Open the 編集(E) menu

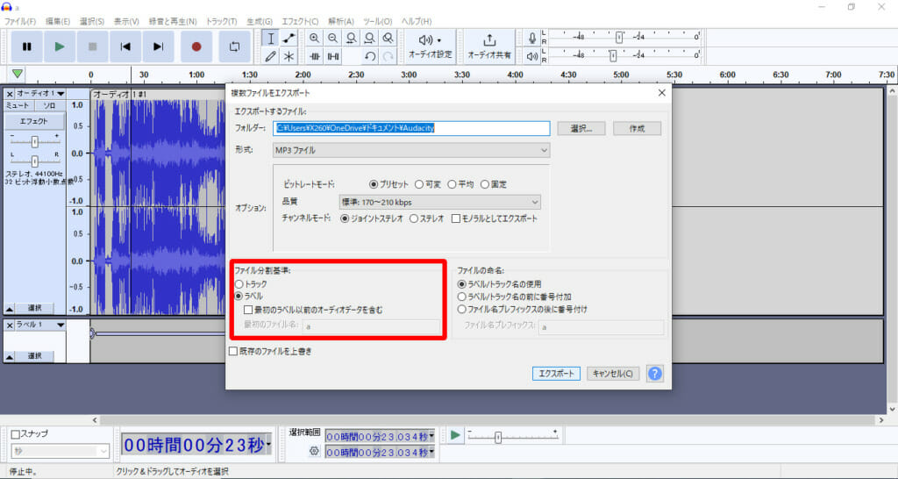(58, 21)
